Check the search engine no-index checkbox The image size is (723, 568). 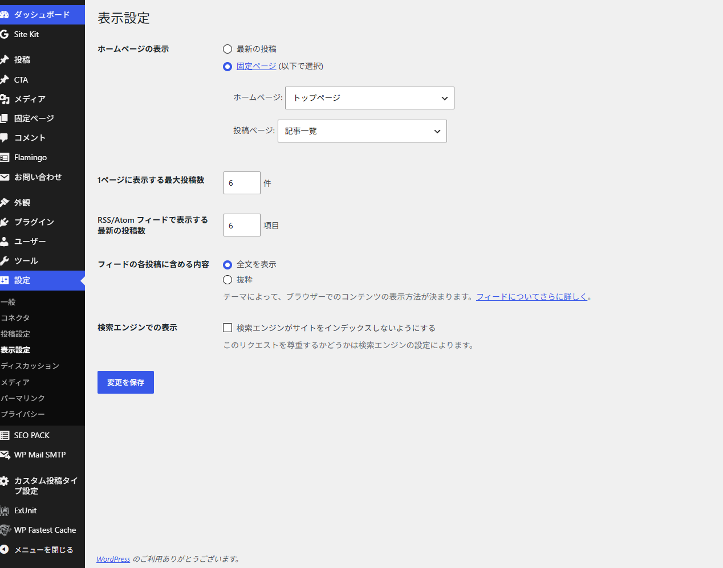click(228, 328)
